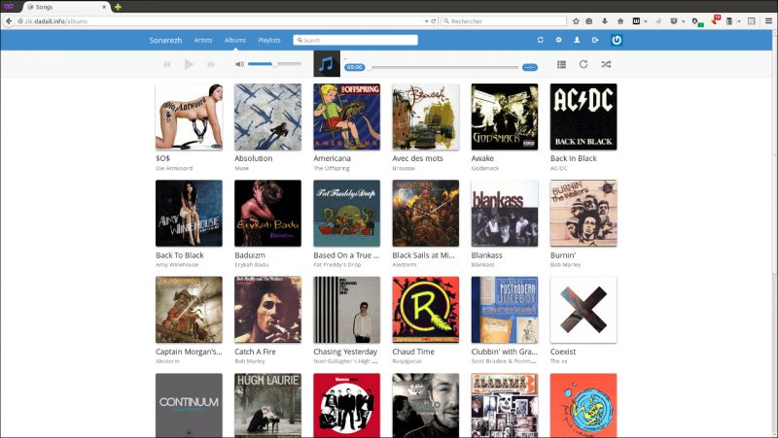This screenshot has width=778, height=438.
Task: Open the Playlists tab
Action: coord(269,40)
